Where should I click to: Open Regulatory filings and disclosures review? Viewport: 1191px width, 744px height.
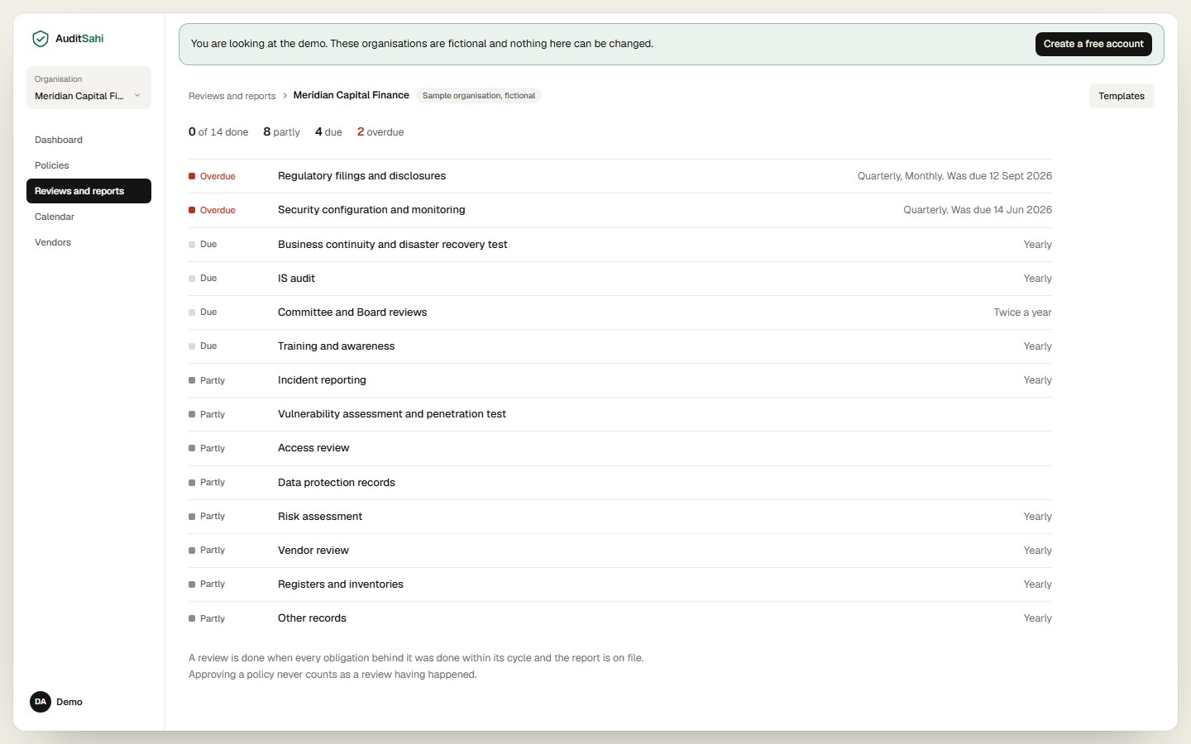coord(620,176)
